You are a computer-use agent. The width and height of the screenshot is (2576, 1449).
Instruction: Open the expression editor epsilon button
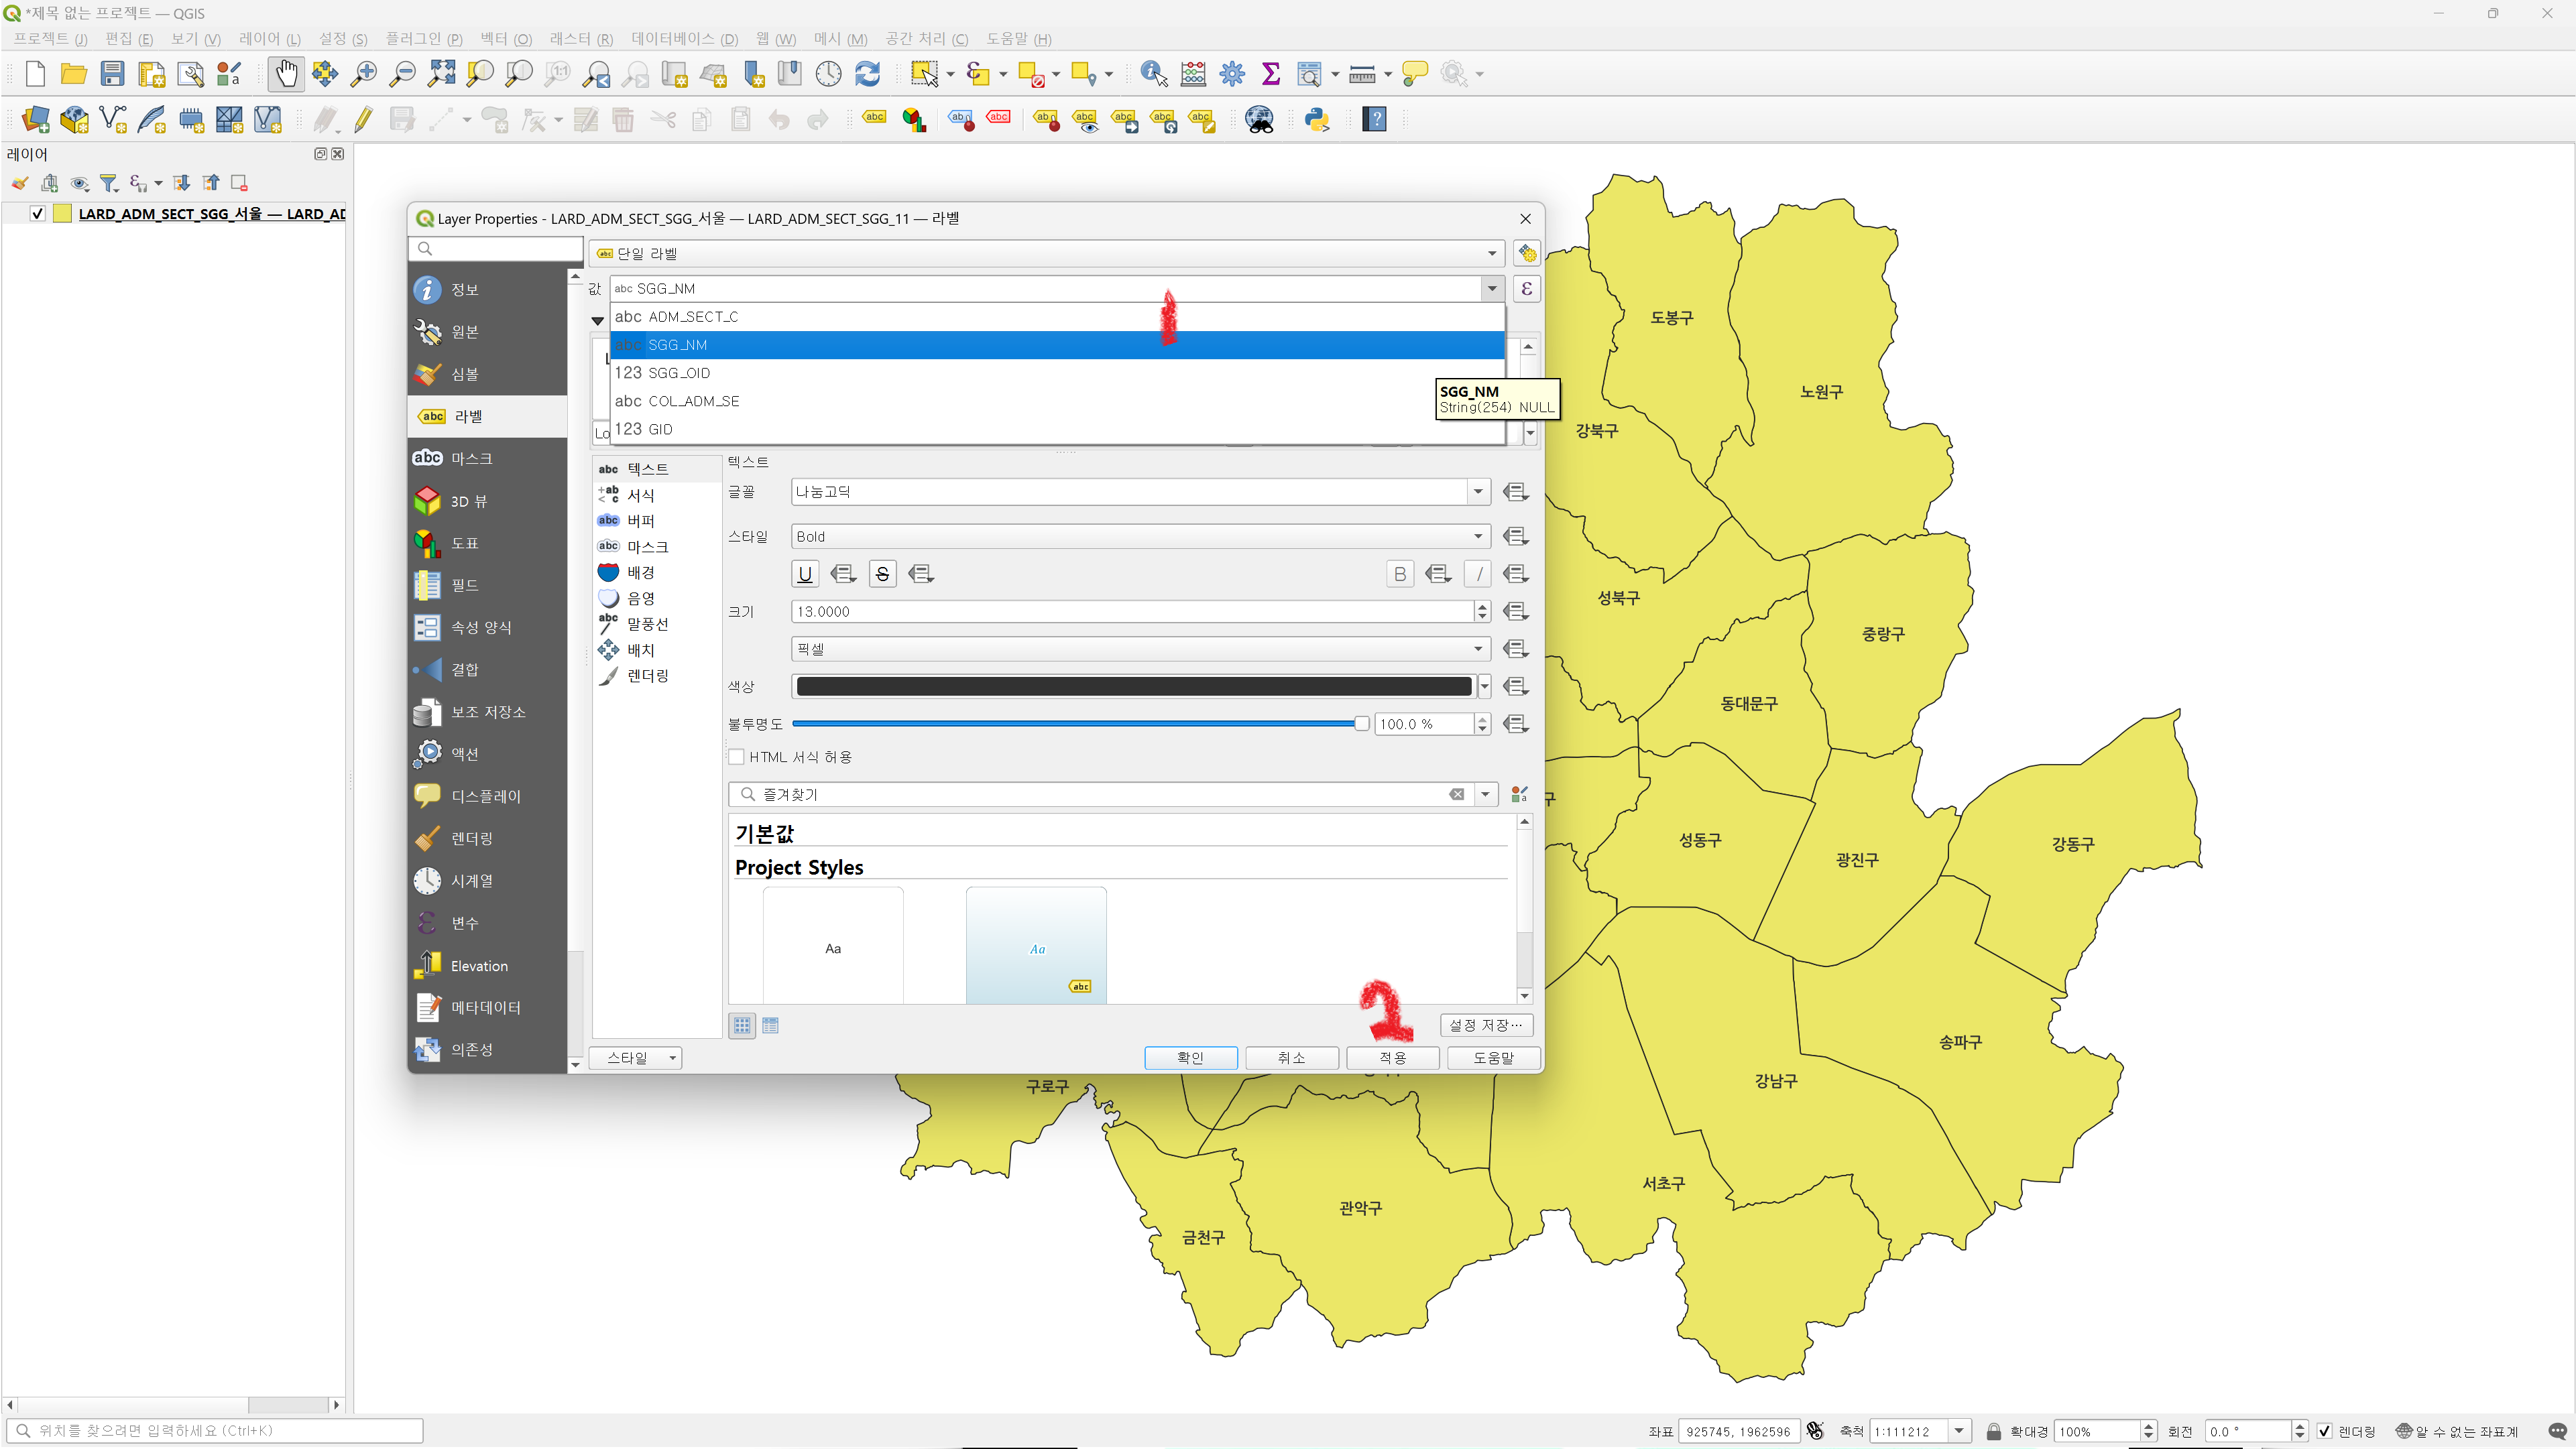point(1526,289)
